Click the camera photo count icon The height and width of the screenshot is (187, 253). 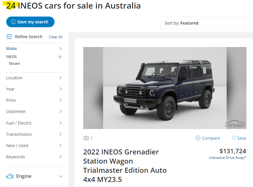86,138
